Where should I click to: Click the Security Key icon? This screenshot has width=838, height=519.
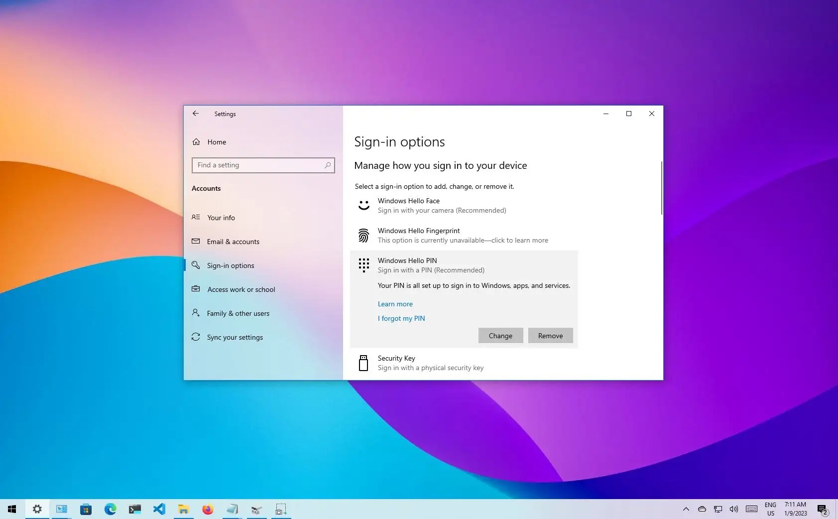pyautogui.click(x=363, y=363)
